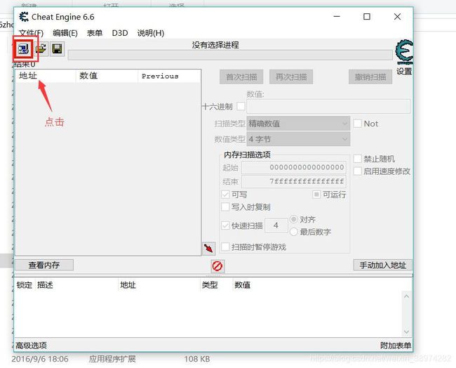Image resolution: width=456 pixels, height=368 pixels.
Task: Click the Cheat Engine title bar icon
Action: coord(23,17)
